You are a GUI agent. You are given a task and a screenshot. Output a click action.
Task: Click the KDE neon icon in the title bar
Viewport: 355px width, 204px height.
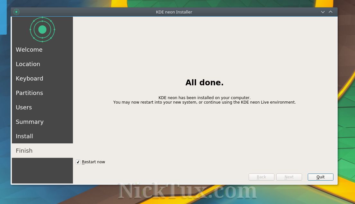[x=16, y=12]
